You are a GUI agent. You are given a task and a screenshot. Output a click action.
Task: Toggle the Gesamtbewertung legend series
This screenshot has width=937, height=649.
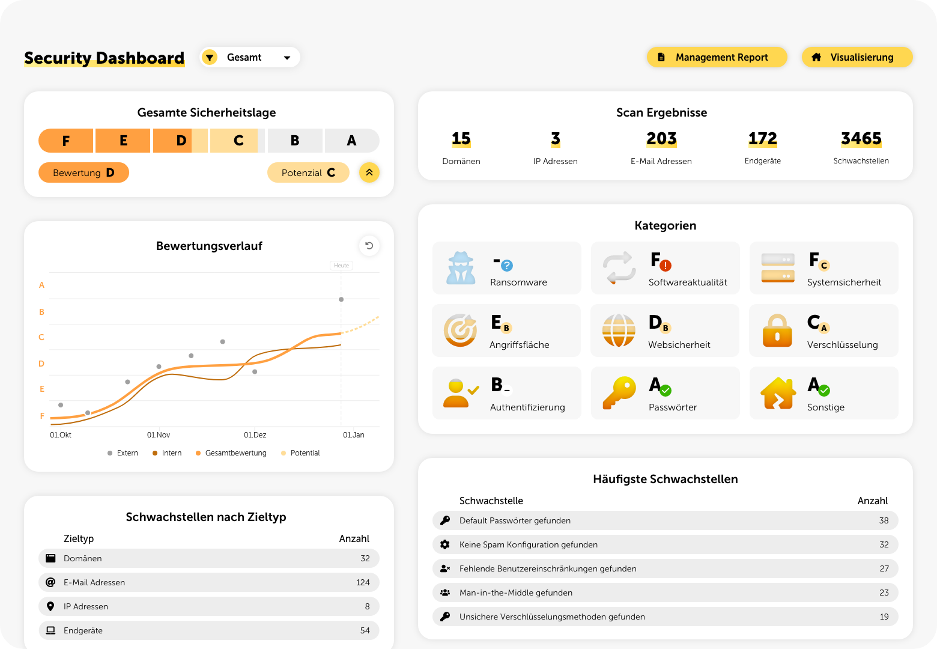(231, 453)
